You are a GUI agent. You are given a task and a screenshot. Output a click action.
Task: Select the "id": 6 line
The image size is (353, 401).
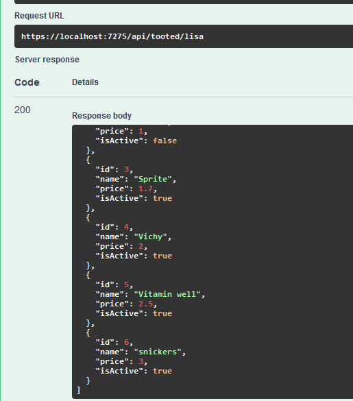114,342
